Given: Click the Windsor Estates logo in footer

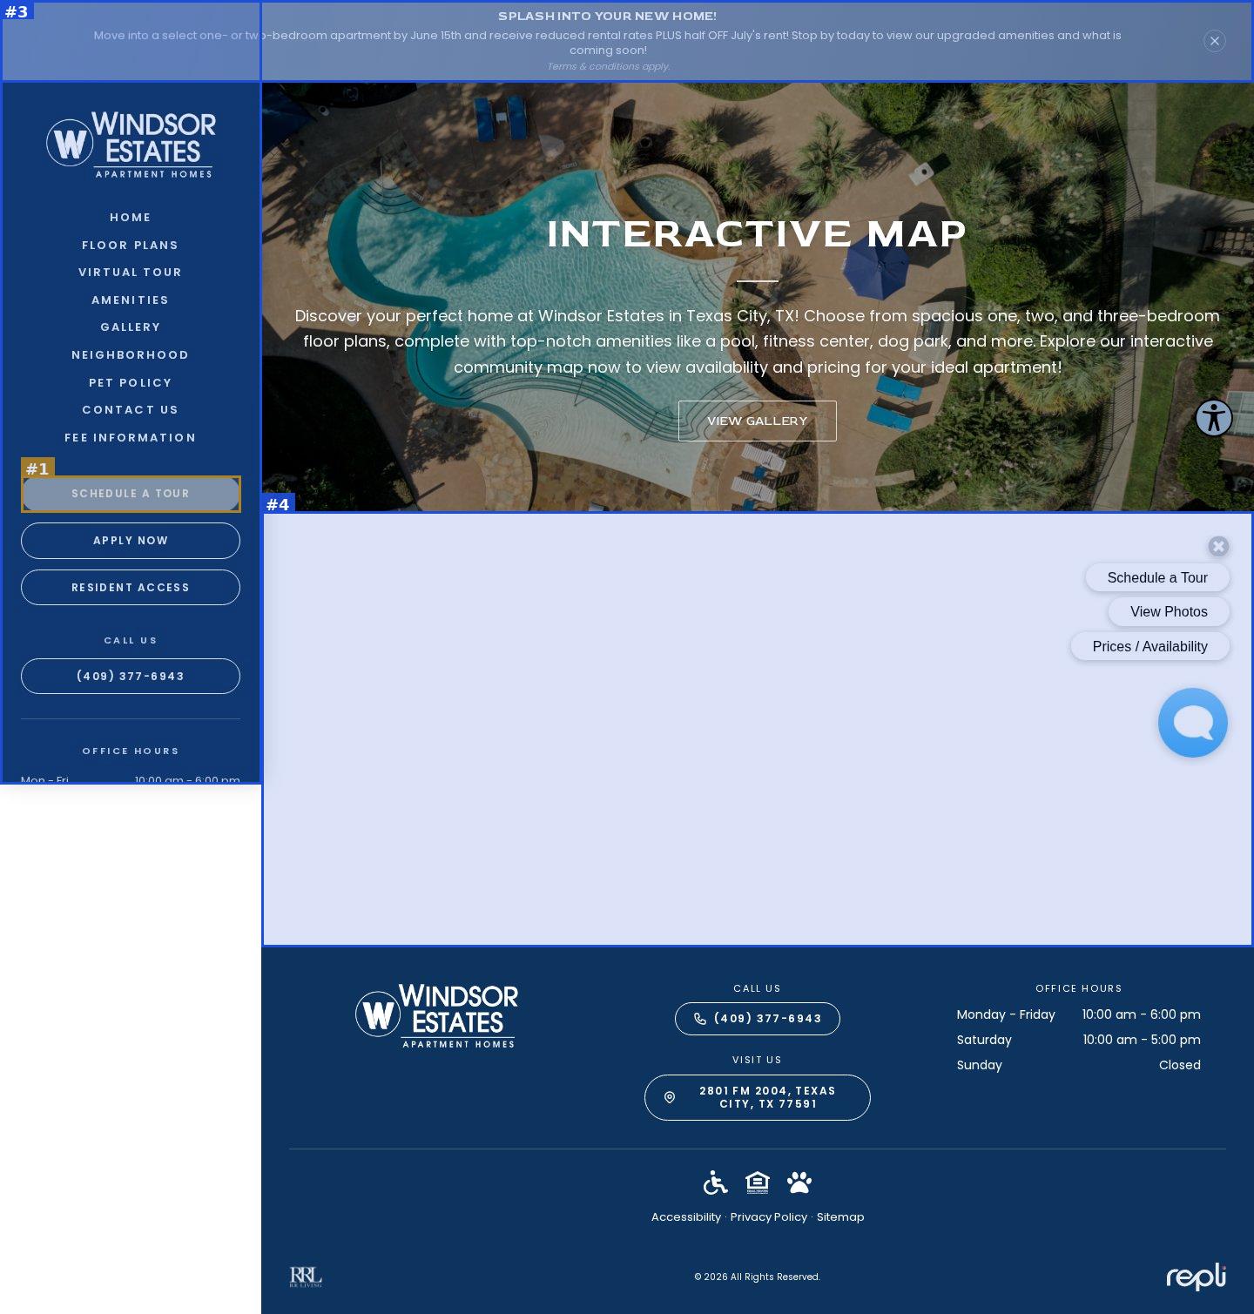Looking at the screenshot, I should [436, 1015].
